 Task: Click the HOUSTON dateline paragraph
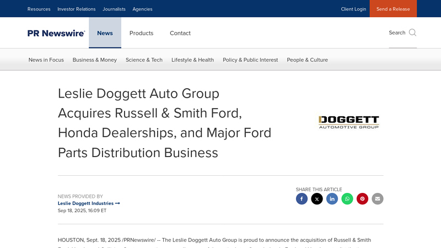(214, 242)
